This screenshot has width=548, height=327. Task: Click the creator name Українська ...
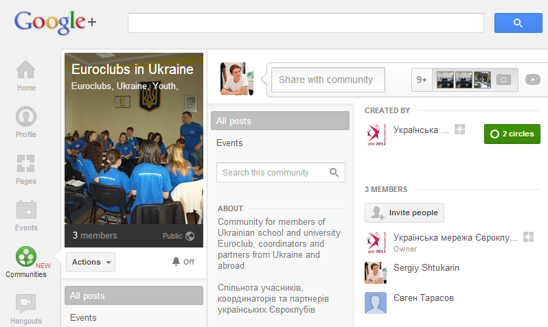(x=421, y=130)
